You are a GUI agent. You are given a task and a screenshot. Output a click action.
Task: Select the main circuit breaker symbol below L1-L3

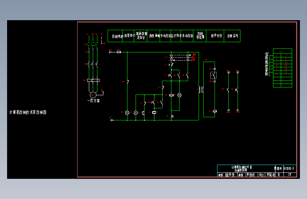[x=93, y=45]
